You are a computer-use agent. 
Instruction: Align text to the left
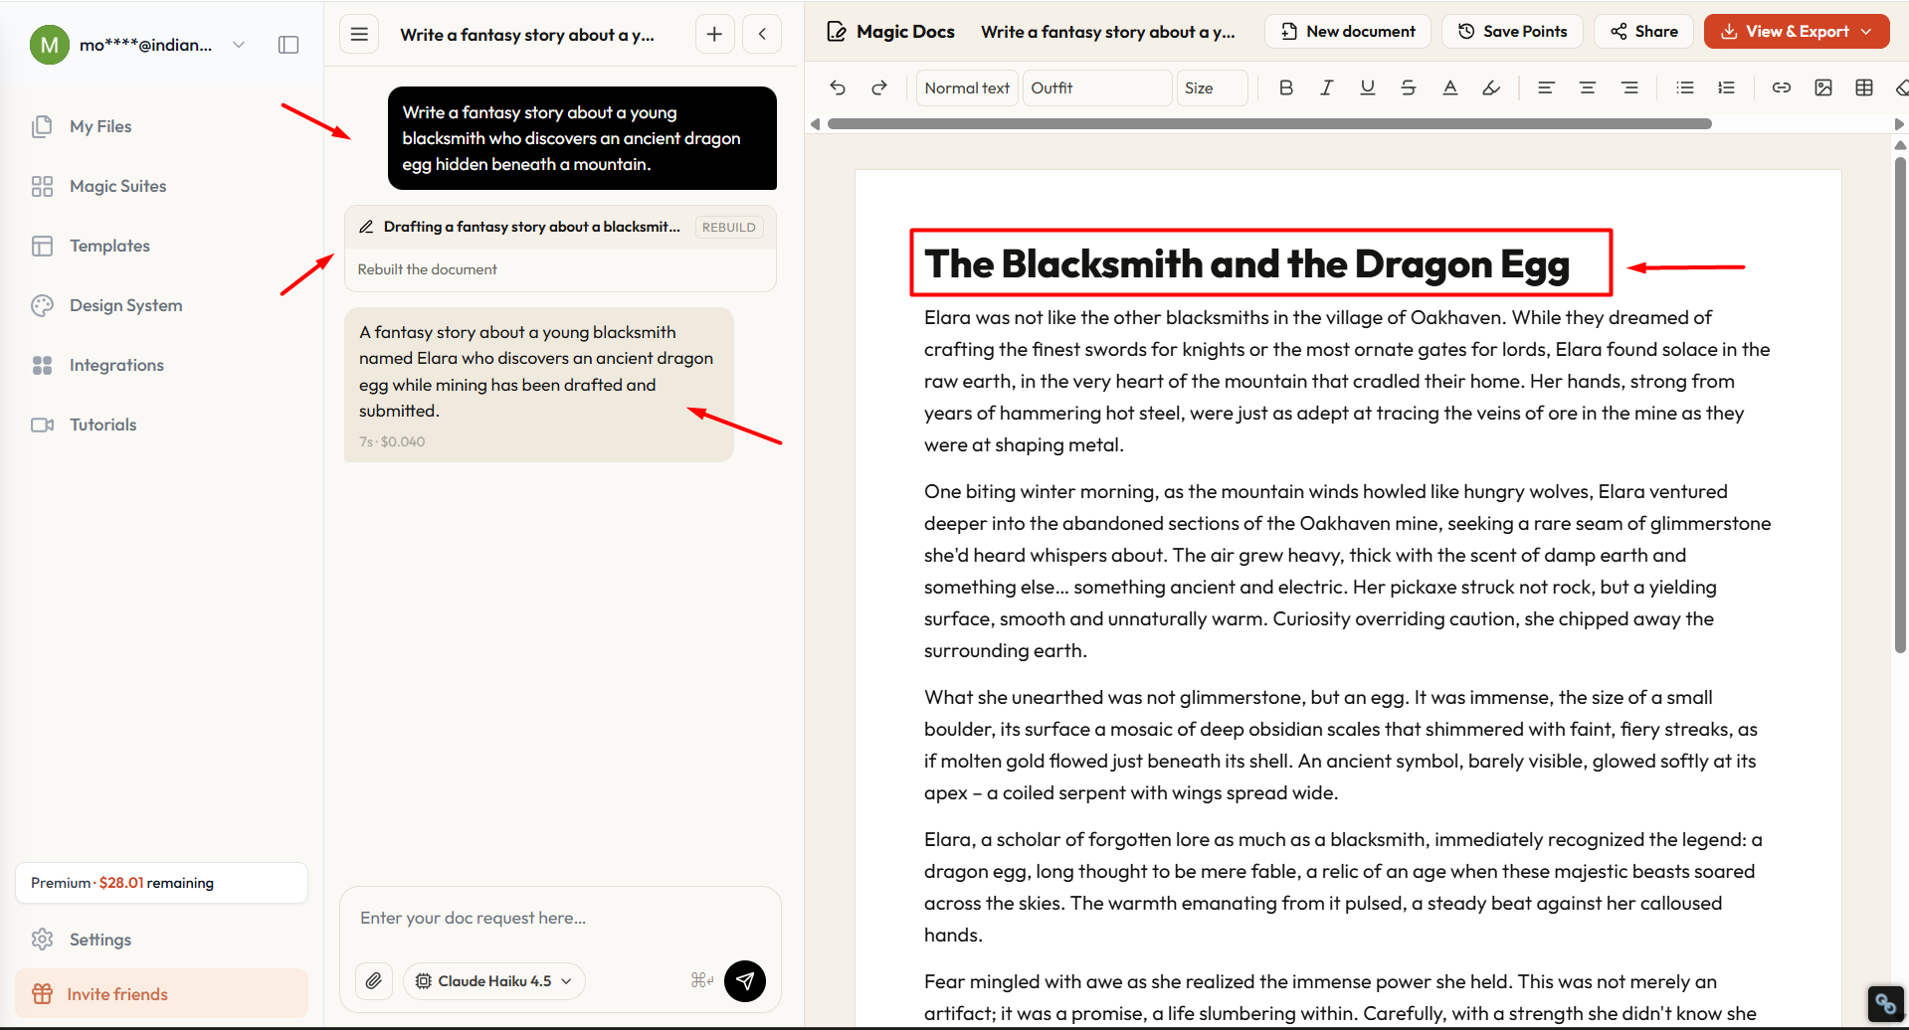point(1546,87)
